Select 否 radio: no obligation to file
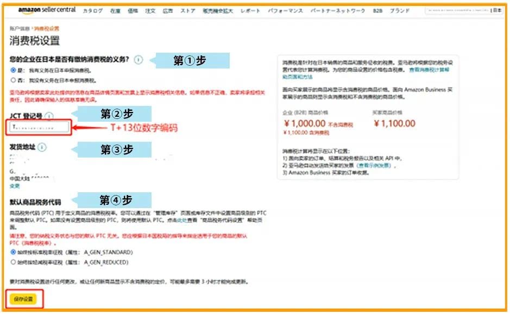Screen dimensions: 510x314 tap(14, 79)
